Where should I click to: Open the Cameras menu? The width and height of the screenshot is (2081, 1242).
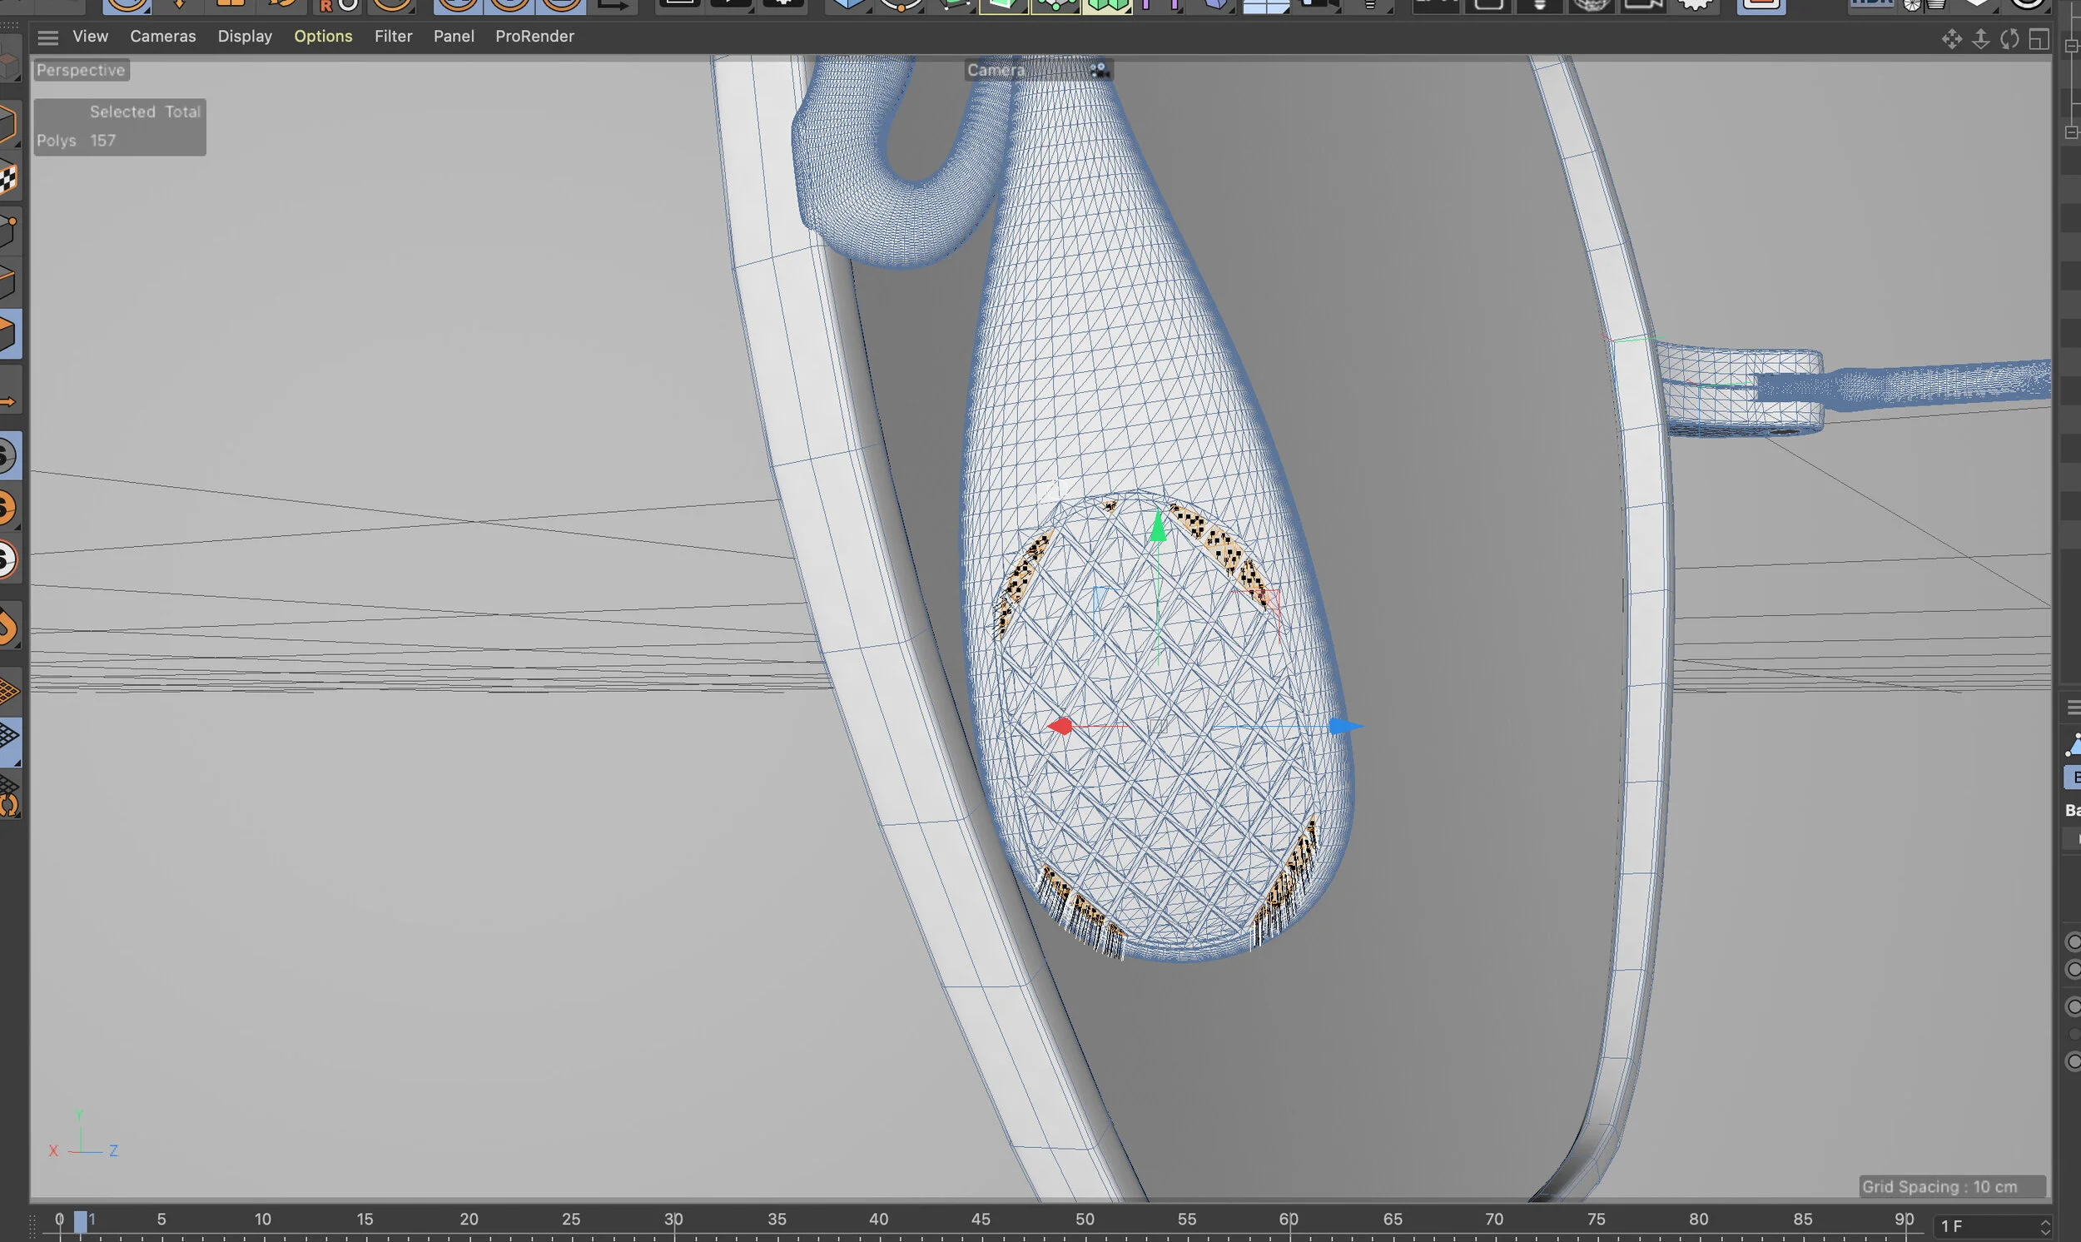[163, 36]
